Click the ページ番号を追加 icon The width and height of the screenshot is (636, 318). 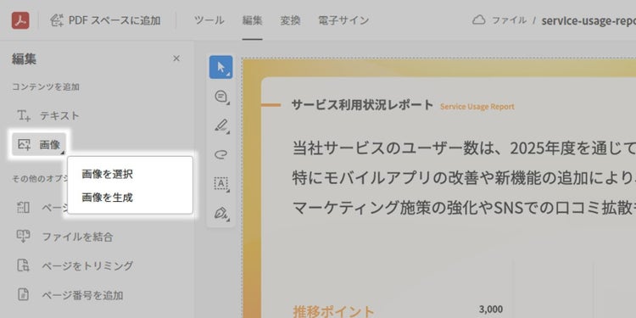click(24, 295)
